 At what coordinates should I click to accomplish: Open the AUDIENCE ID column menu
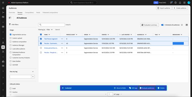pyautogui.click(x=146, y=35)
